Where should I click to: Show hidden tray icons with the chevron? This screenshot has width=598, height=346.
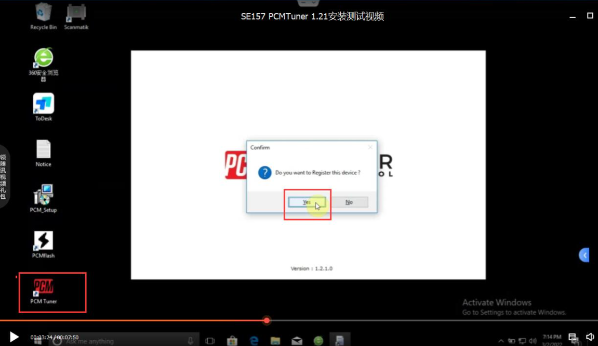501,341
